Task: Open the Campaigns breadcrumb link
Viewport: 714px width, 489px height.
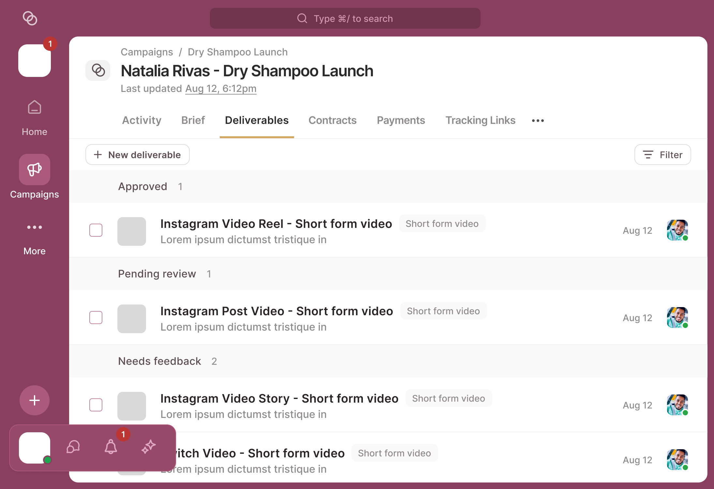Action: pyautogui.click(x=147, y=52)
